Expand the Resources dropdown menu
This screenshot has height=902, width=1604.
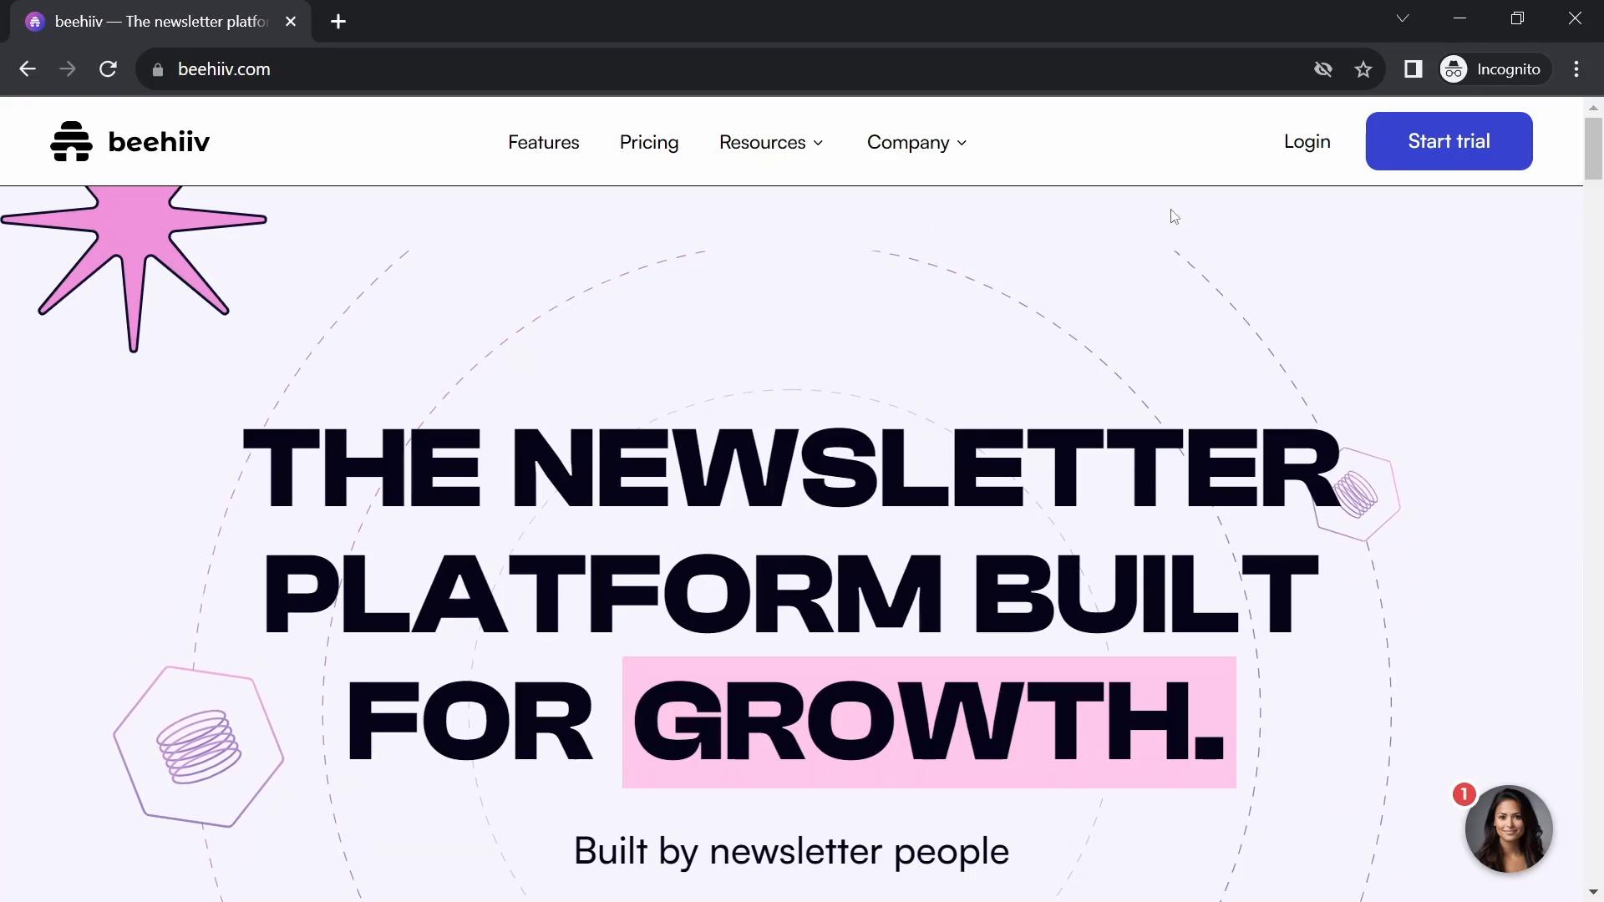coord(771,141)
